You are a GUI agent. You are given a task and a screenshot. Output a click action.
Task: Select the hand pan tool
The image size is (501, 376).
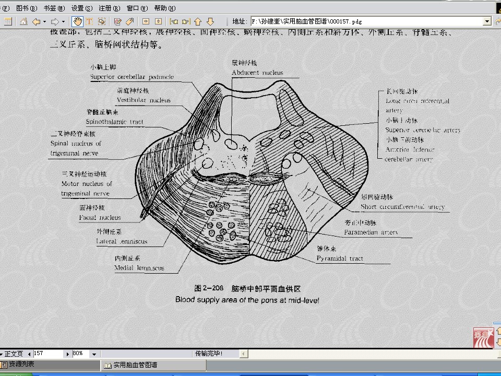coord(77,21)
